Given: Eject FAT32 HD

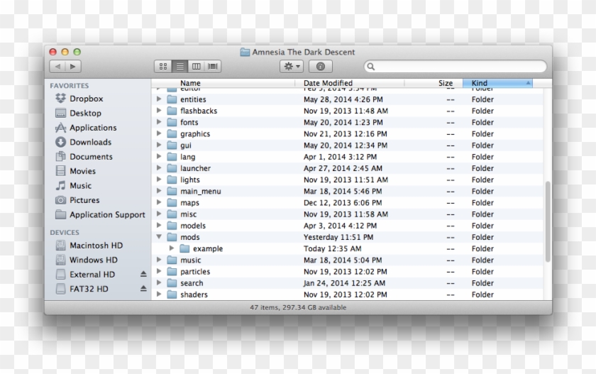Looking at the screenshot, I should (143, 288).
